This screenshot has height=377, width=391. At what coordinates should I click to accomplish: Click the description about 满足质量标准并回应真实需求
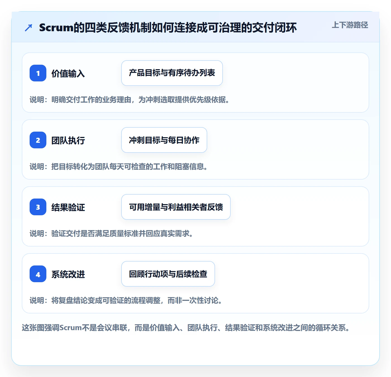pyautogui.click(x=112, y=233)
